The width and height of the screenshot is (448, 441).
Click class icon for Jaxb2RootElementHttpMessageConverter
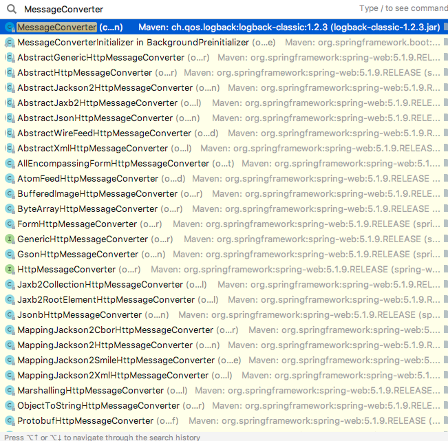point(10,300)
